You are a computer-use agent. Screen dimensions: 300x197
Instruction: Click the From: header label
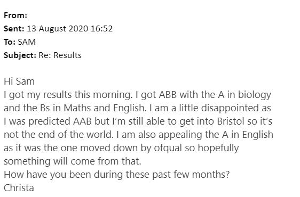click(x=15, y=15)
